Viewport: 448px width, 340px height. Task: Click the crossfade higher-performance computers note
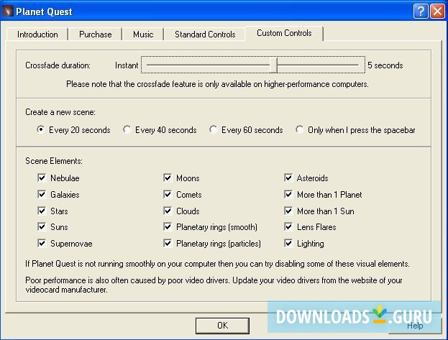pyautogui.click(x=217, y=84)
